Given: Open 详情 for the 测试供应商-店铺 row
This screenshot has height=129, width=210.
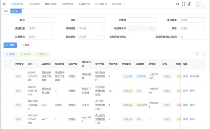Looking at the screenshot, I should pyautogui.click(x=185, y=90).
